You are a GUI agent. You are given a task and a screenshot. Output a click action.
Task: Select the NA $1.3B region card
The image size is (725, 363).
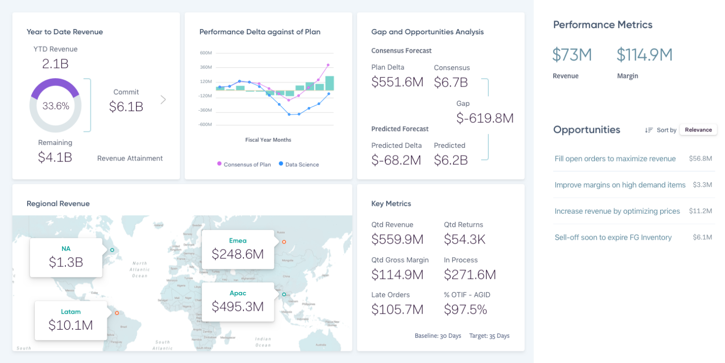[x=66, y=258]
